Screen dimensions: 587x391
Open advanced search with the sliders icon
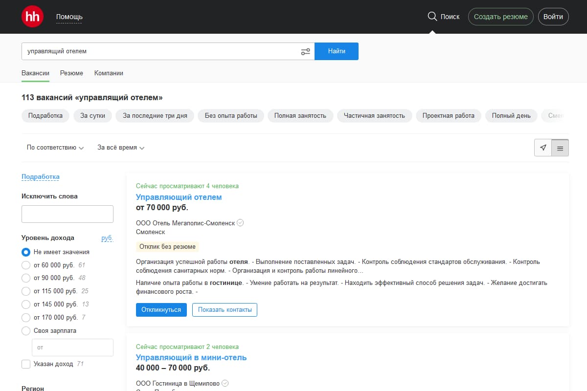pyautogui.click(x=305, y=51)
